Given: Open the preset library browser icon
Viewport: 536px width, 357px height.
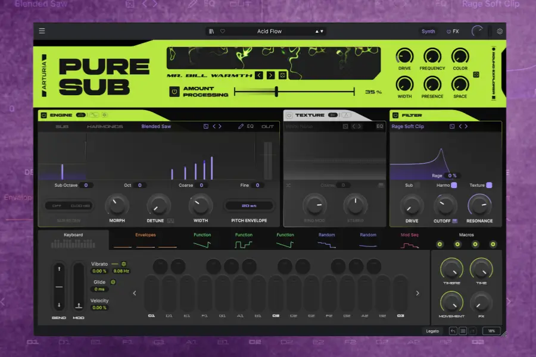Looking at the screenshot, I should pyautogui.click(x=211, y=32).
